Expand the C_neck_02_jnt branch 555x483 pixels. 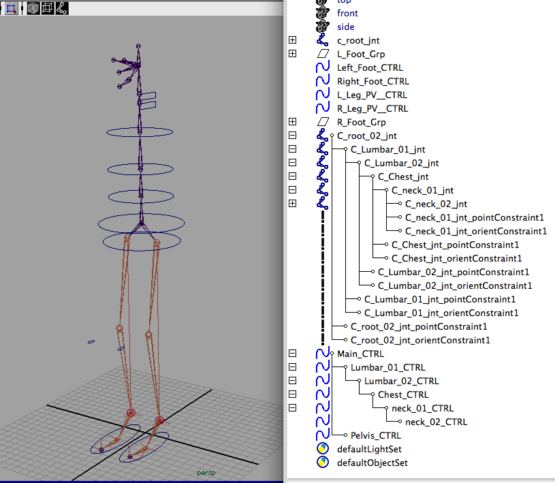coord(292,204)
